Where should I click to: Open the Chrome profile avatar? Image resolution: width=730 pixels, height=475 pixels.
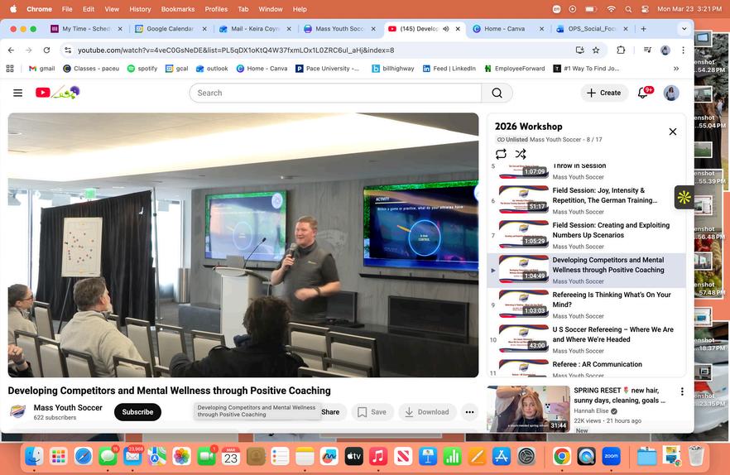click(x=665, y=50)
